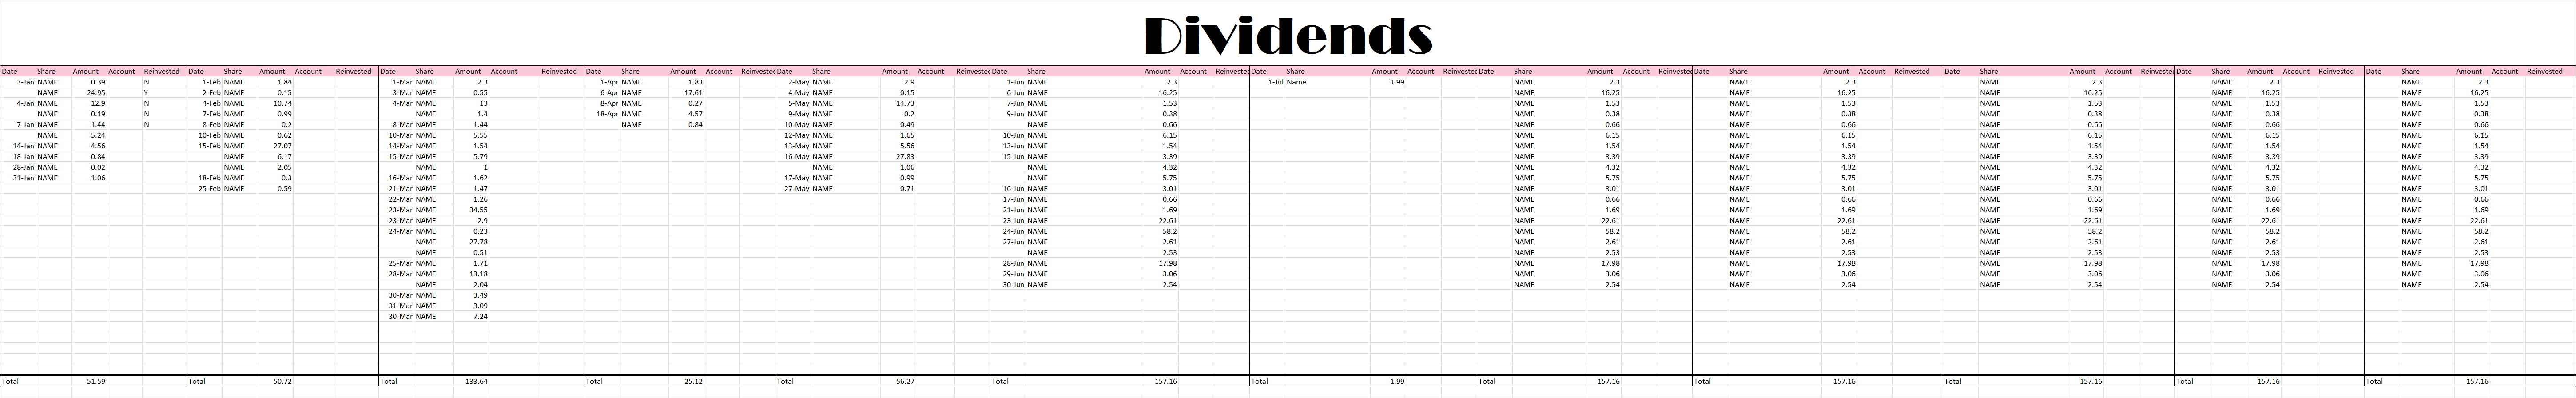Click the 21-Mar date cell

click(397, 188)
